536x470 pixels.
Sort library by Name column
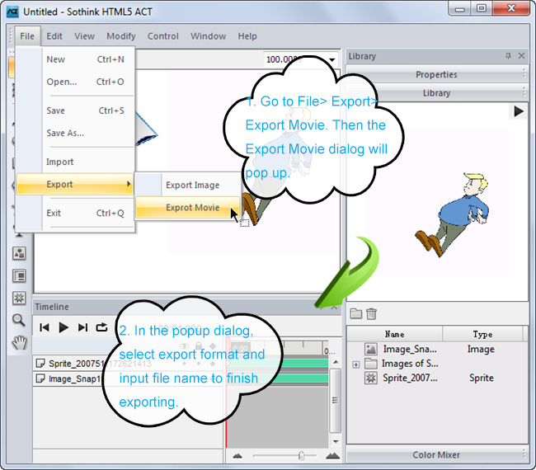pos(395,334)
